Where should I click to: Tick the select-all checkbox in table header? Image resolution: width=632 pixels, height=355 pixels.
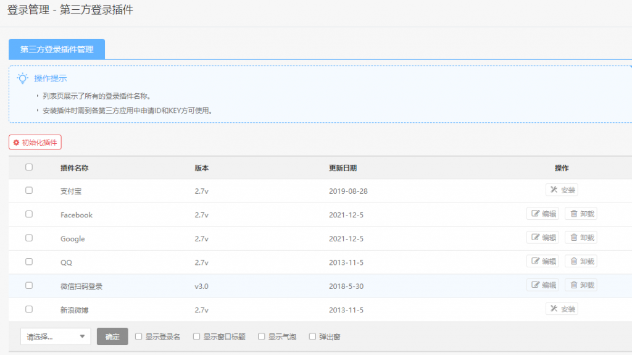click(x=29, y=167)
